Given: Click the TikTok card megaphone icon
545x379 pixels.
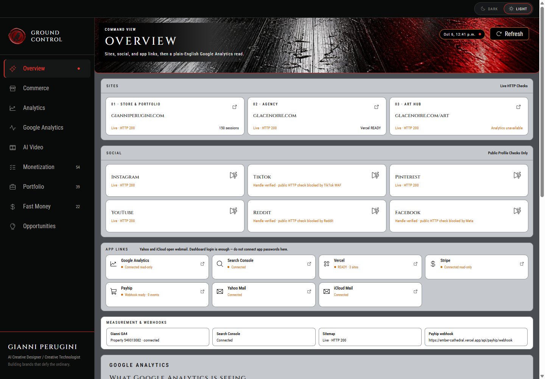Looking at the screenshot, I should click(x=375, y=175).
